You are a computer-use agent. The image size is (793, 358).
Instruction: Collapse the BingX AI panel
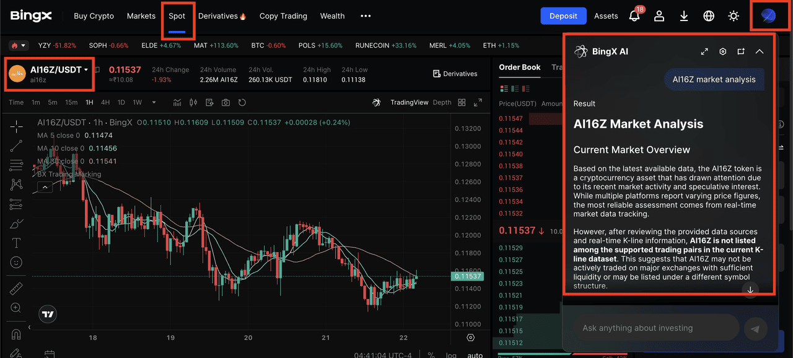click(x=760, y=51)
